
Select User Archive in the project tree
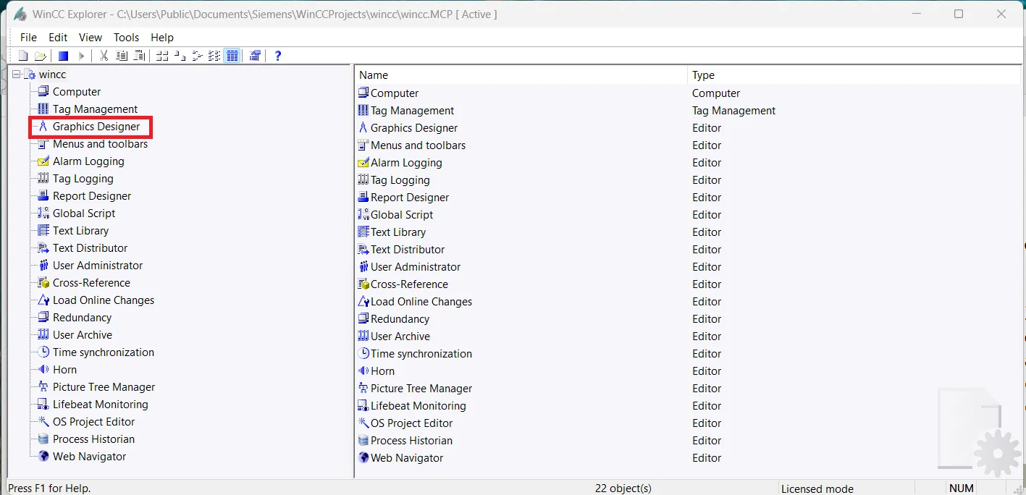(x=83, y=335)
